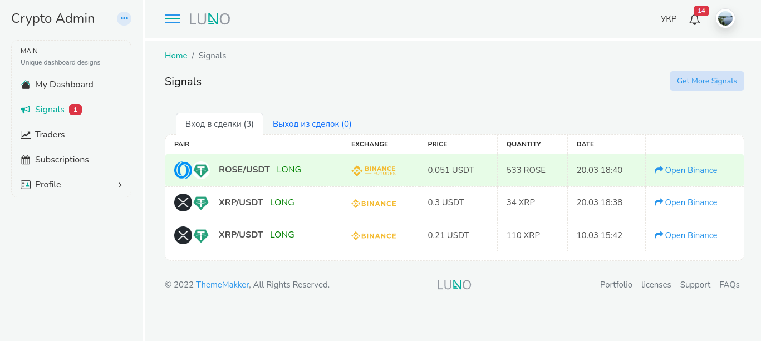The width and height of the screenshot is (761, 341).
Task: Click the Binance Futures exchange logo
Action: point(374,170)
